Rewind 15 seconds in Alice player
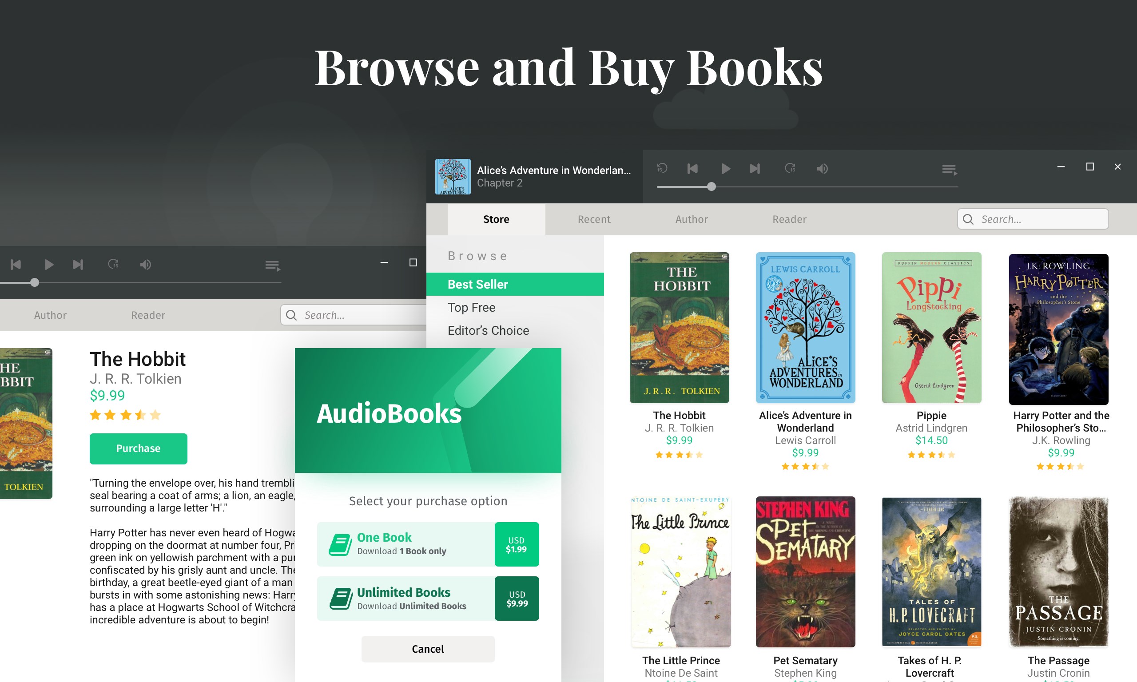Screen dimensions: 1137x682 (x=662, y=168)
